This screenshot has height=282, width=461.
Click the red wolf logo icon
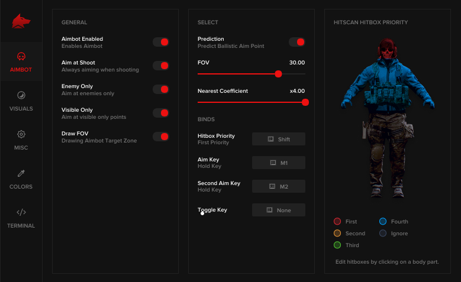pyautogui.click(x=21, y=21)
